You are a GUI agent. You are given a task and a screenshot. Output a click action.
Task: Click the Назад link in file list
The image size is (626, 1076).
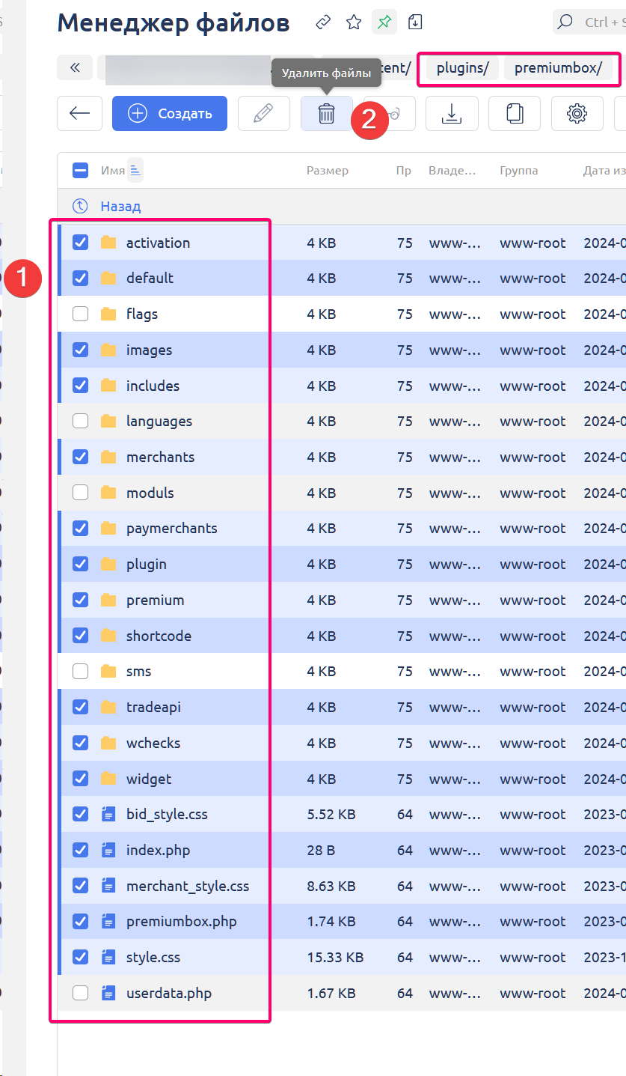(120, 207)
